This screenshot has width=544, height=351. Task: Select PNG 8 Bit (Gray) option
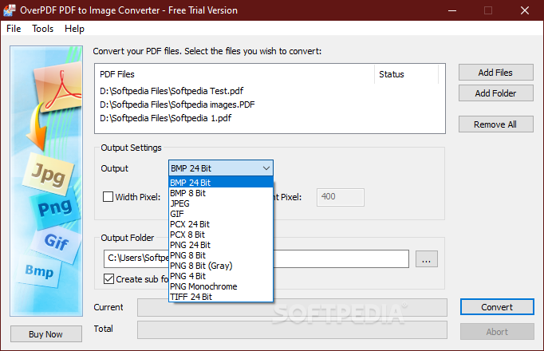[221, 266]
